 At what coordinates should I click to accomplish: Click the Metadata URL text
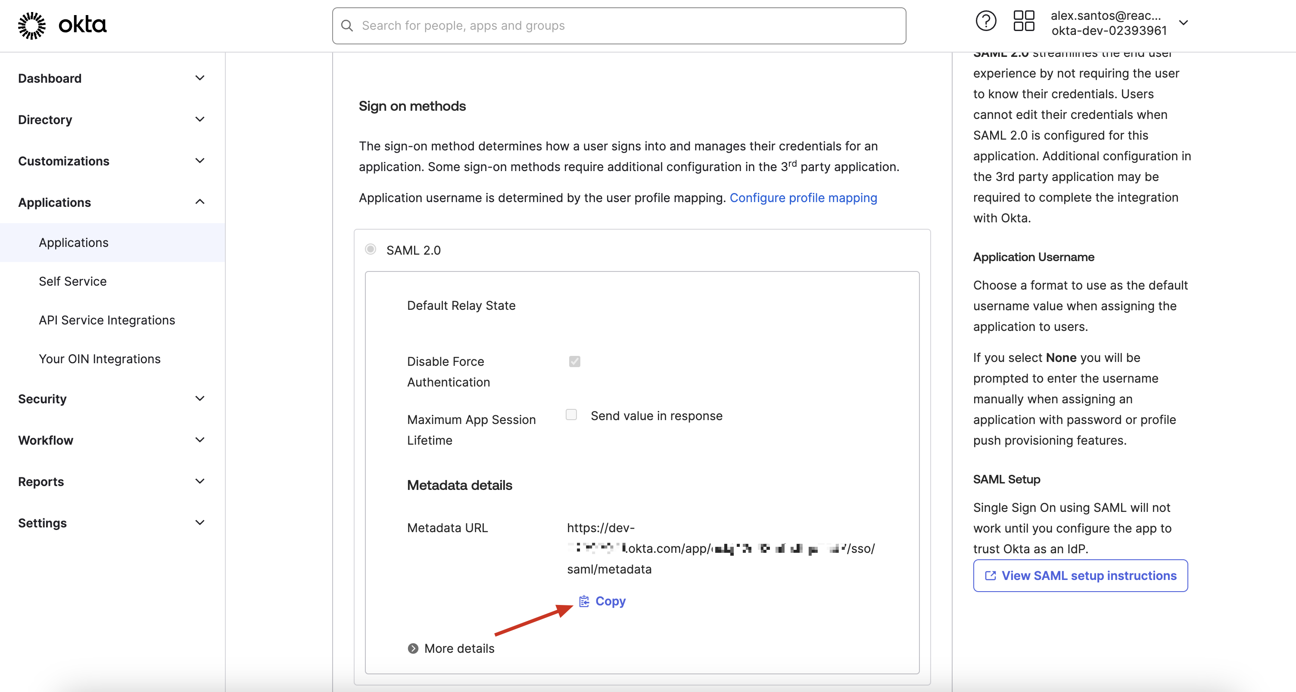(721, 549)
